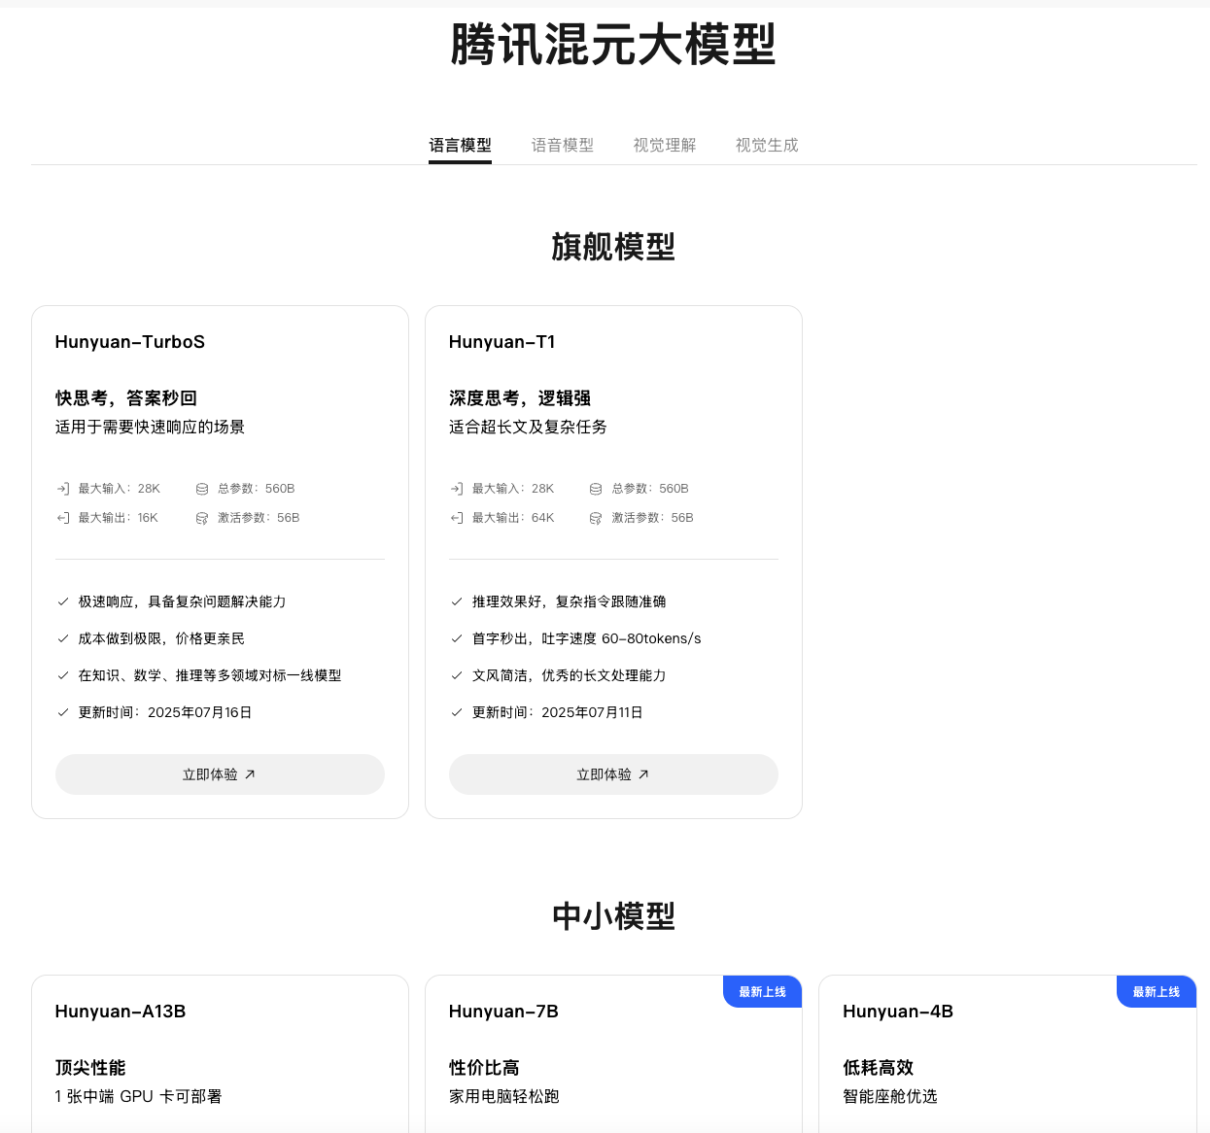The height and width of the screenshot is (1133, 1210).
Task: Click 立即体验 button on Hunyuan-TurboS card
Action: point(220,774)
